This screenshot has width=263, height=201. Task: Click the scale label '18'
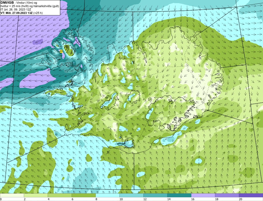[x=216, y=199]
